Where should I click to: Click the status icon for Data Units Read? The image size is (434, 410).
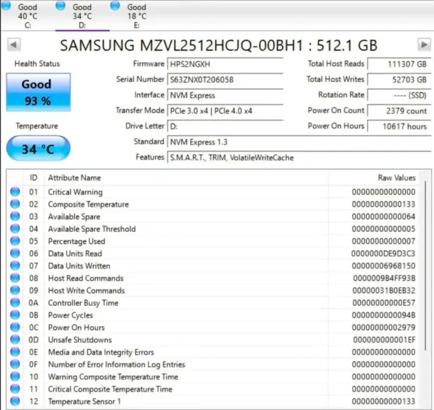pos(15,253)
